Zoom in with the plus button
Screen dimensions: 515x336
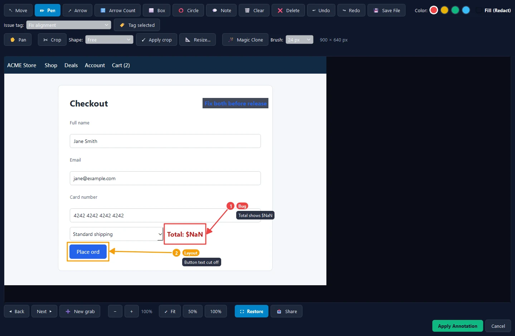click(132, 311)
